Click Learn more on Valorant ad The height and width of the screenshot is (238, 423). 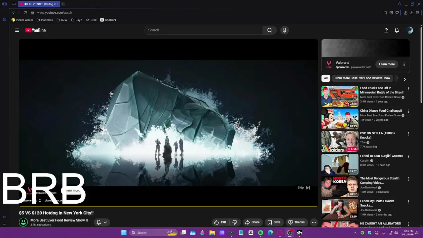click(387, 64)
